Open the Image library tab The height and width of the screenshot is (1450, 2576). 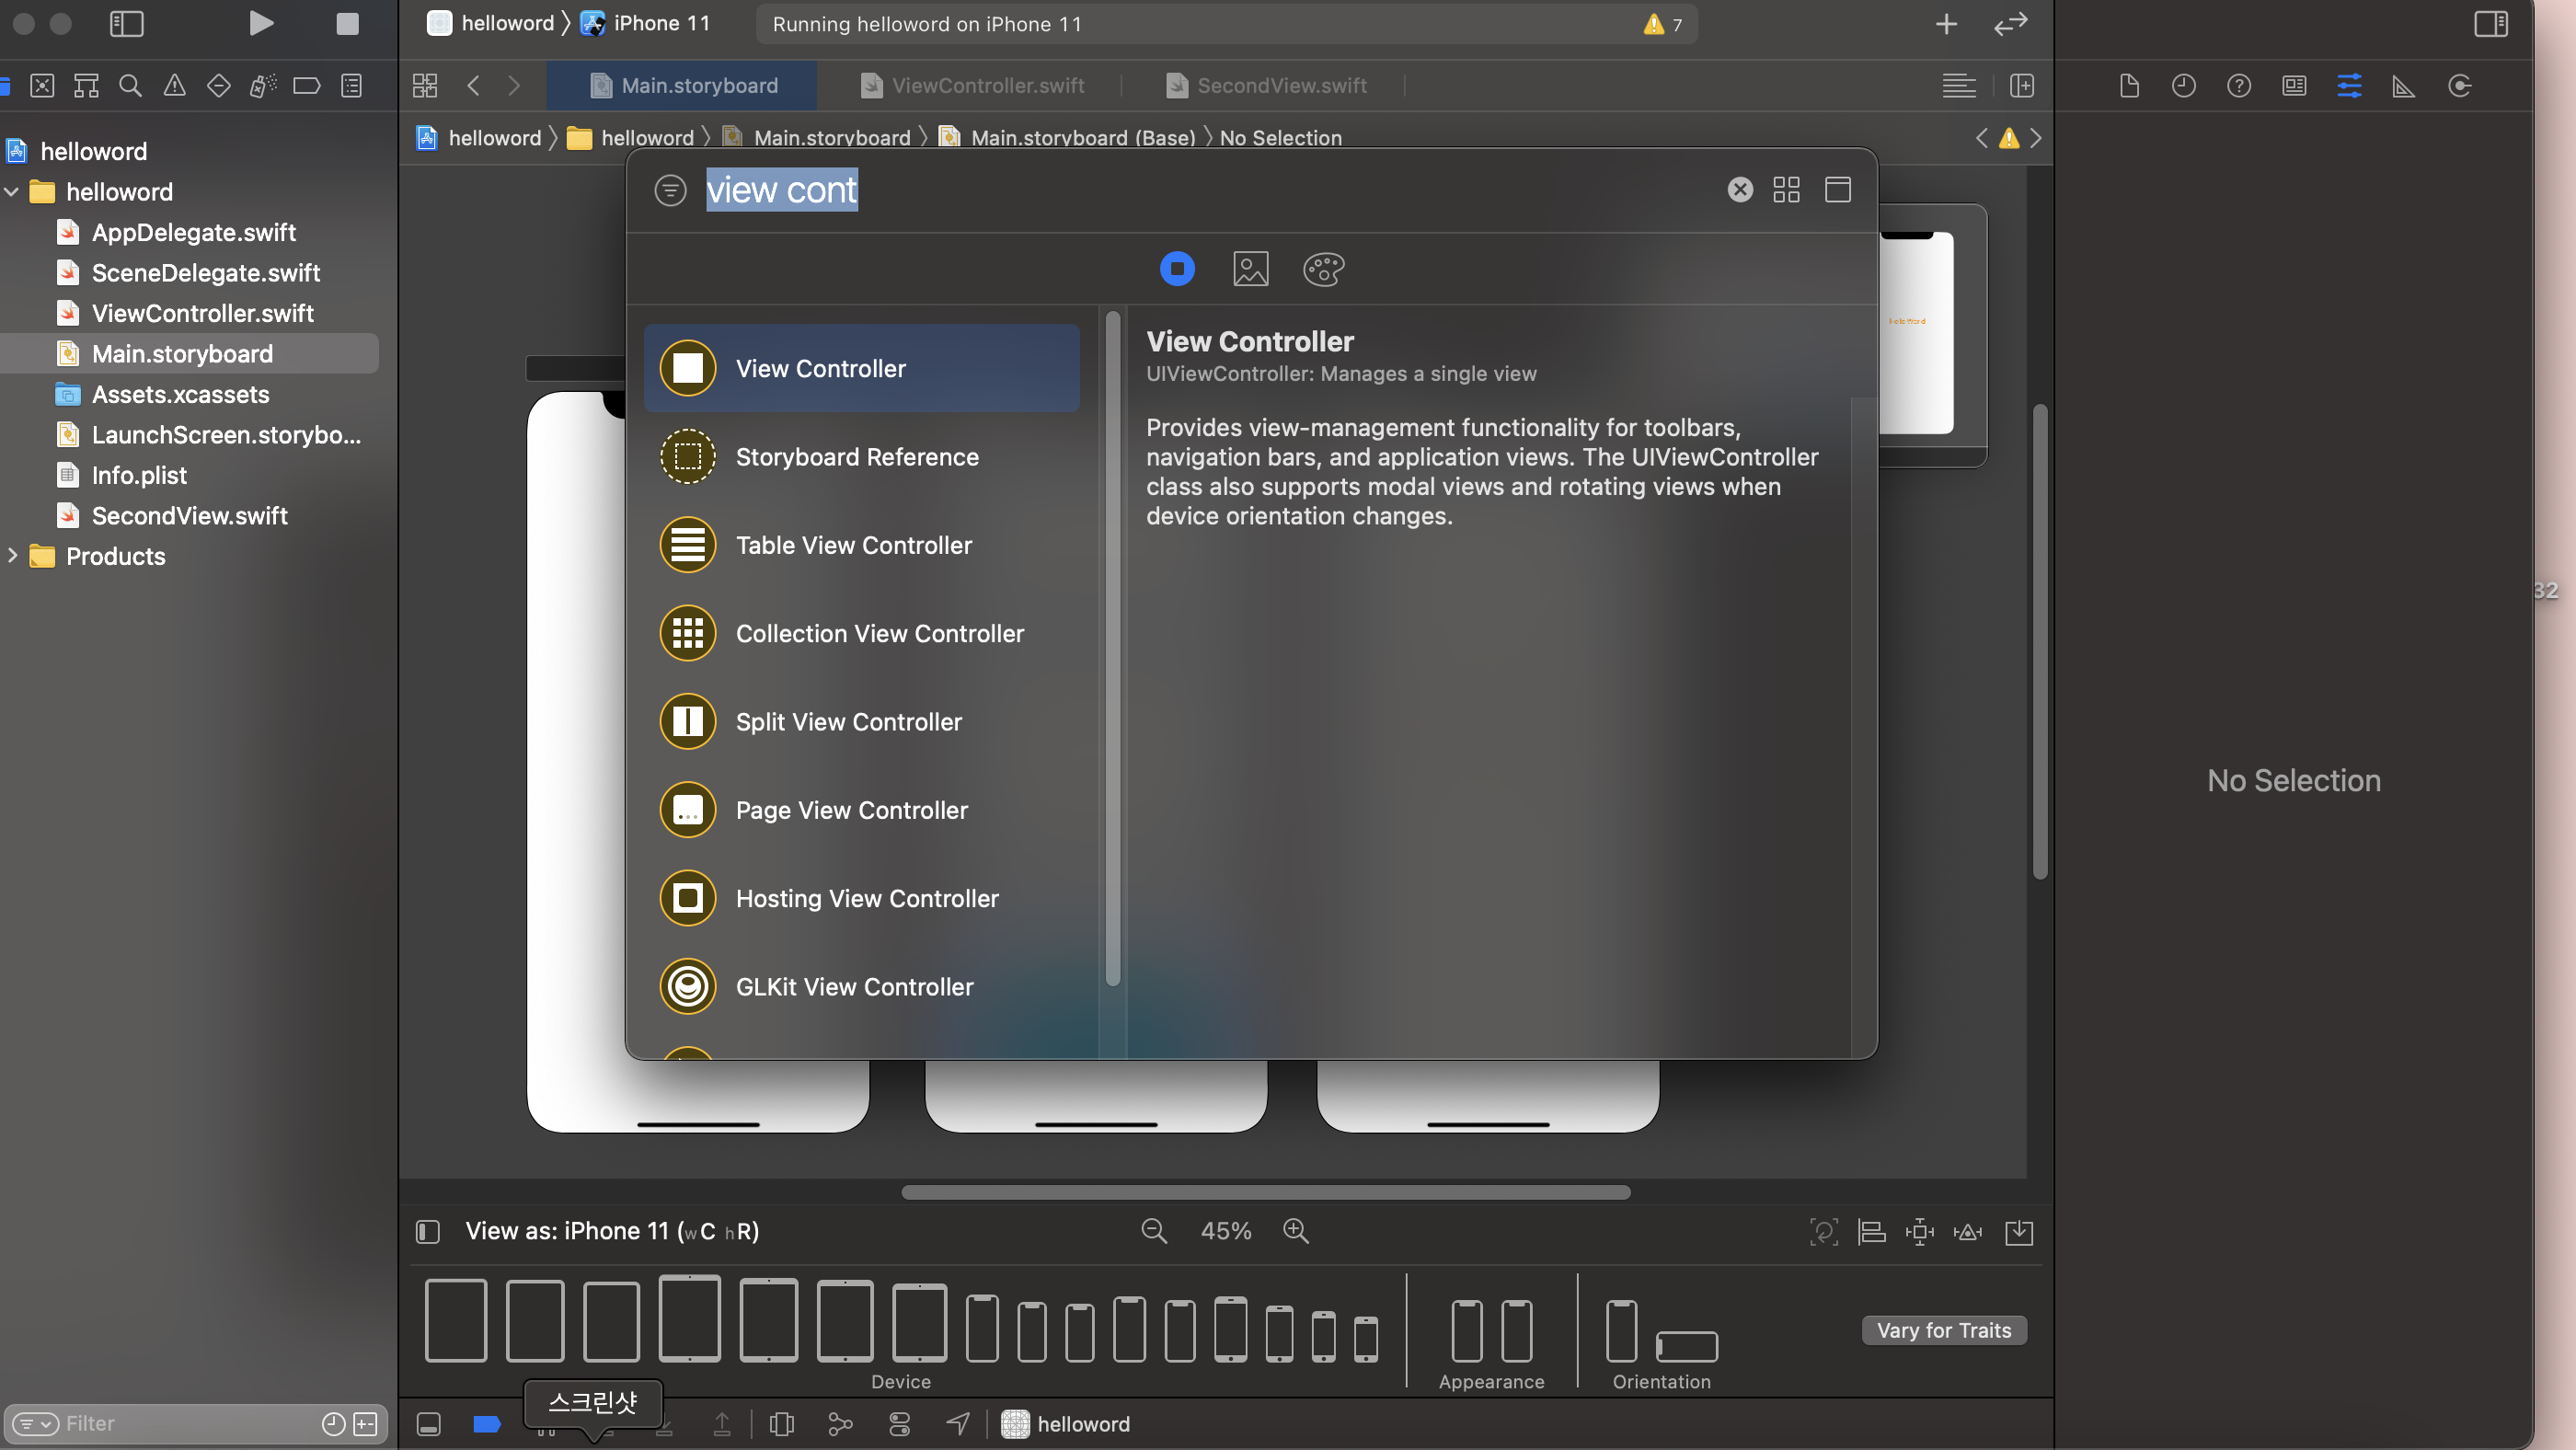[1250, 269]
